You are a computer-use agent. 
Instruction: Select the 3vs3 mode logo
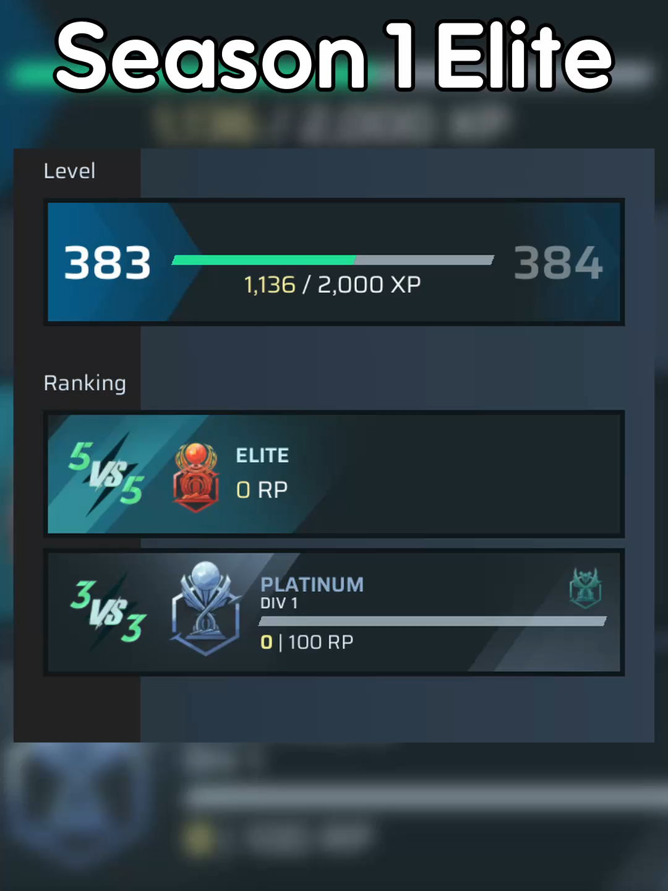click(109, 611)
